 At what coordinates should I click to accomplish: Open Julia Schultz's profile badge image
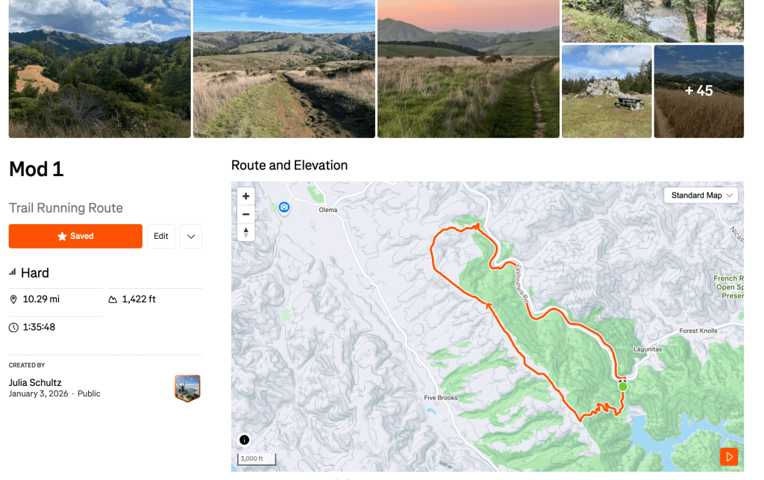[x=187, y=388]
